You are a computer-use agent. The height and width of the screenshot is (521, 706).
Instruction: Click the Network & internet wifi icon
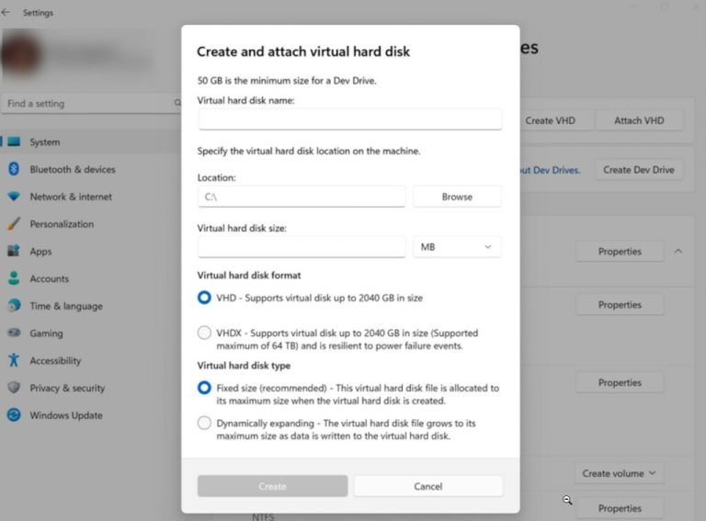click(14, 196)
